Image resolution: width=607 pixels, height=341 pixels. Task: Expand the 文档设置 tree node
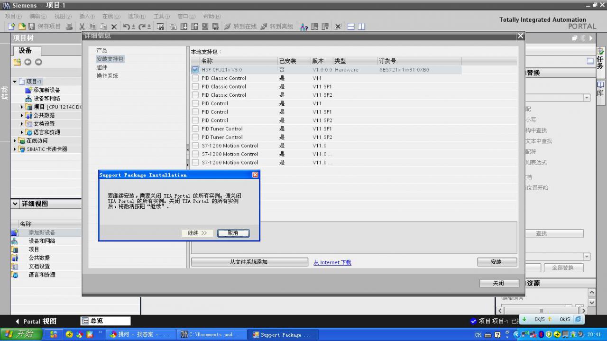pos(22,124)
